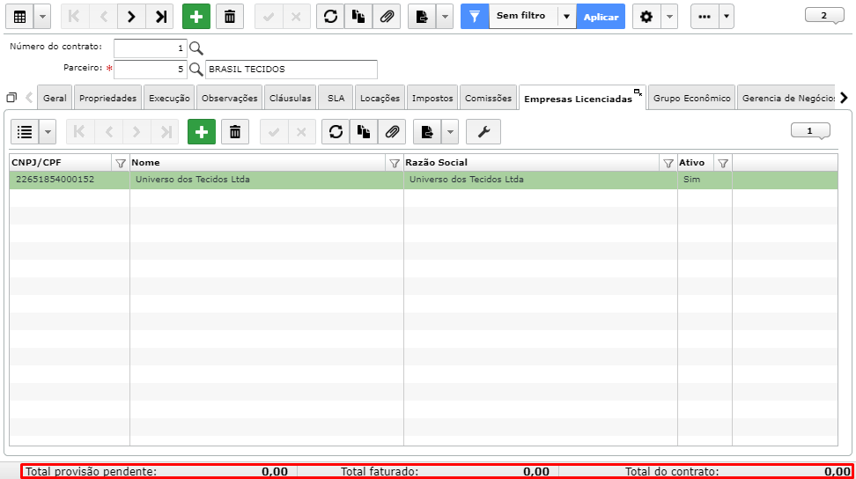Toggle the filter on Razão Social column
Viewport: 856px width, 479px height.
pyautogui.click(x=668, y=163)
